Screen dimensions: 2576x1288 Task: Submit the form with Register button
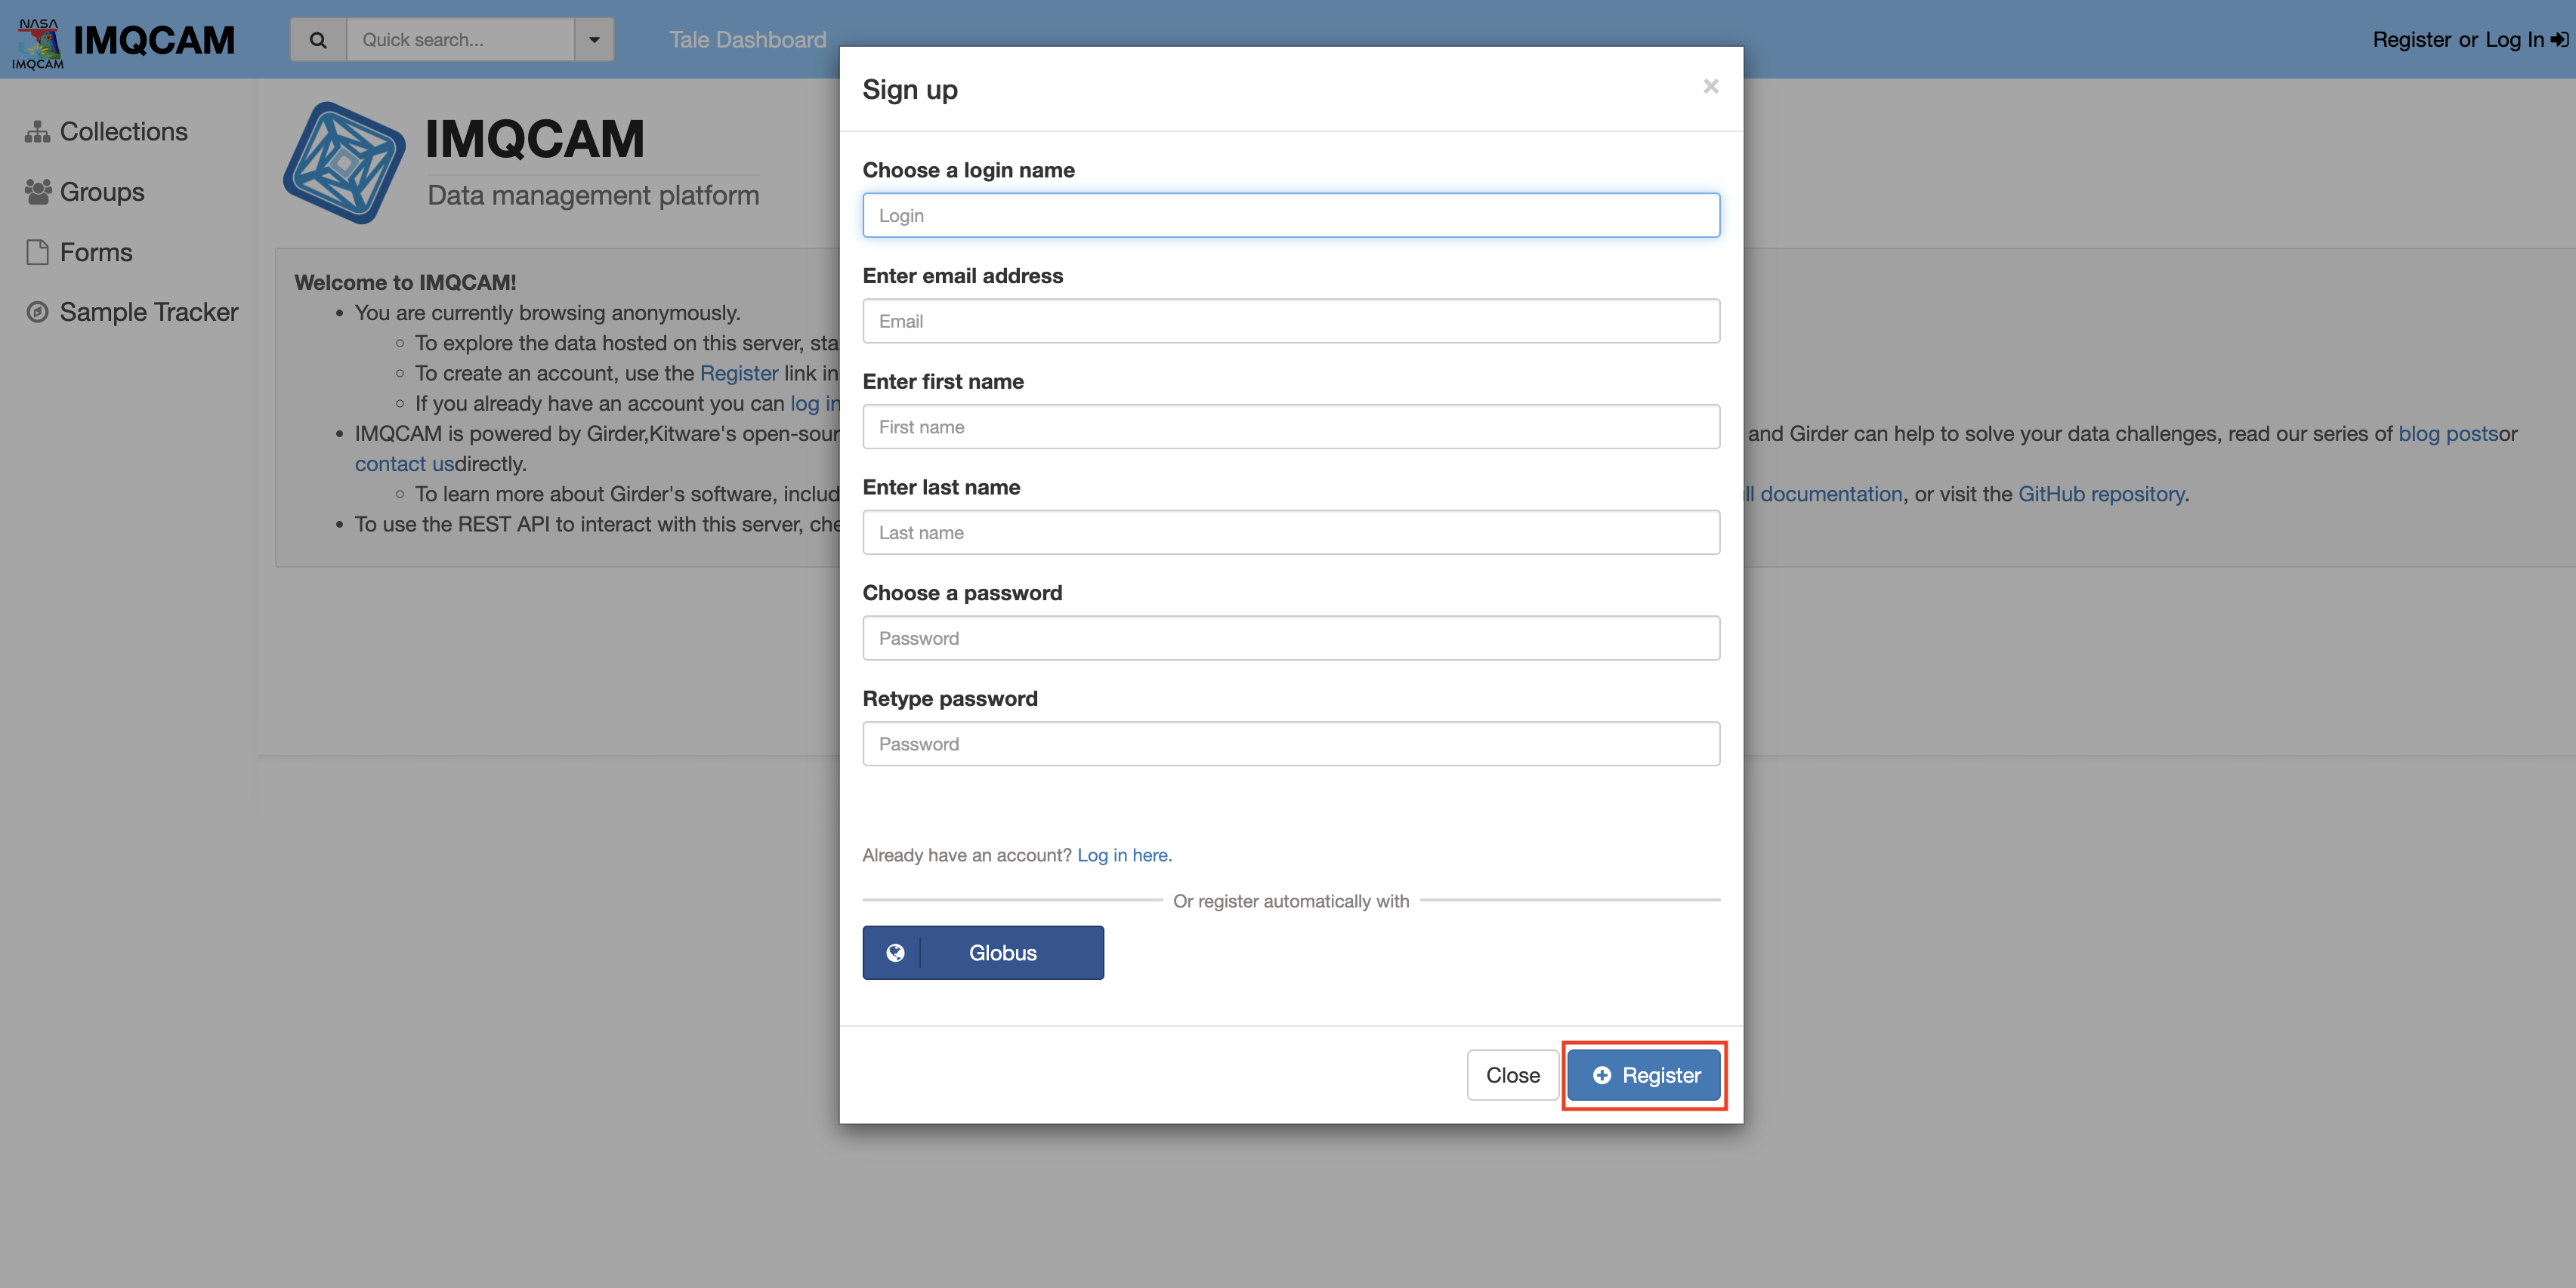pos(1644,1075)
